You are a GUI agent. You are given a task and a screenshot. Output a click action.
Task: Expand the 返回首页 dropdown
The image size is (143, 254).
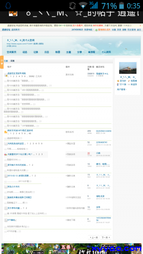pyautogui.click(x=16, y=30)
